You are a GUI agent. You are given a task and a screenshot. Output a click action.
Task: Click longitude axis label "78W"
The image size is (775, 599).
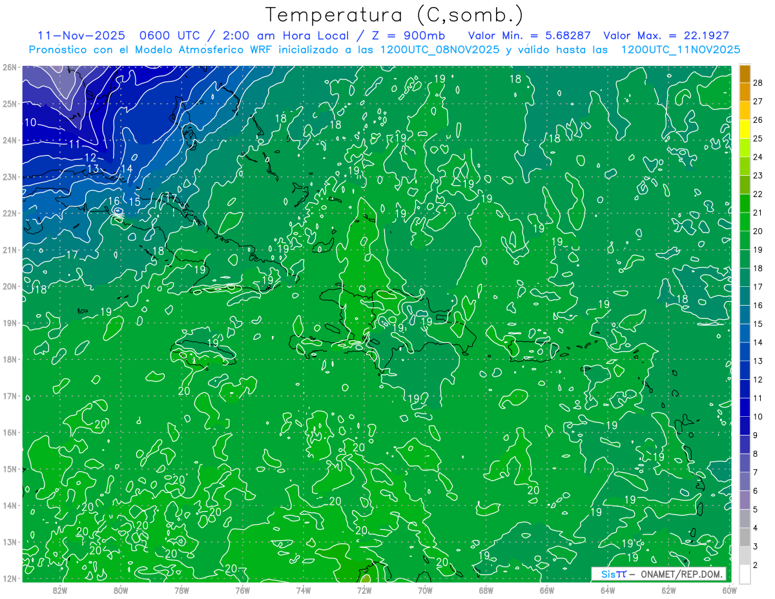[x=181, y=589]
